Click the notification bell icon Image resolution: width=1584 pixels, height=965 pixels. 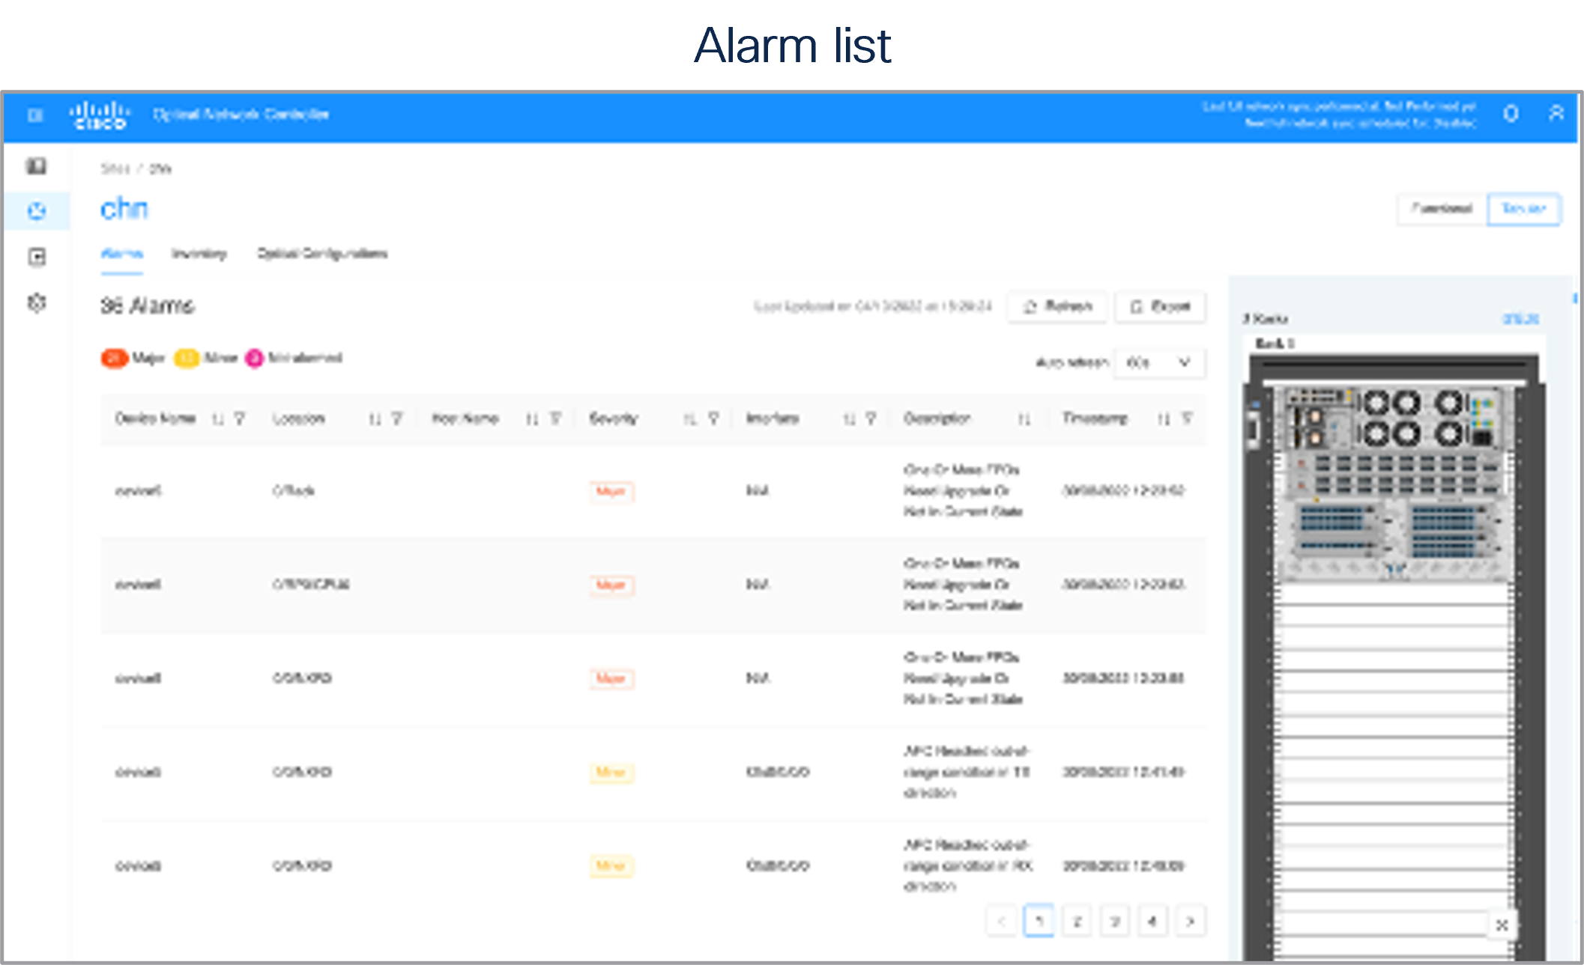1511,114
